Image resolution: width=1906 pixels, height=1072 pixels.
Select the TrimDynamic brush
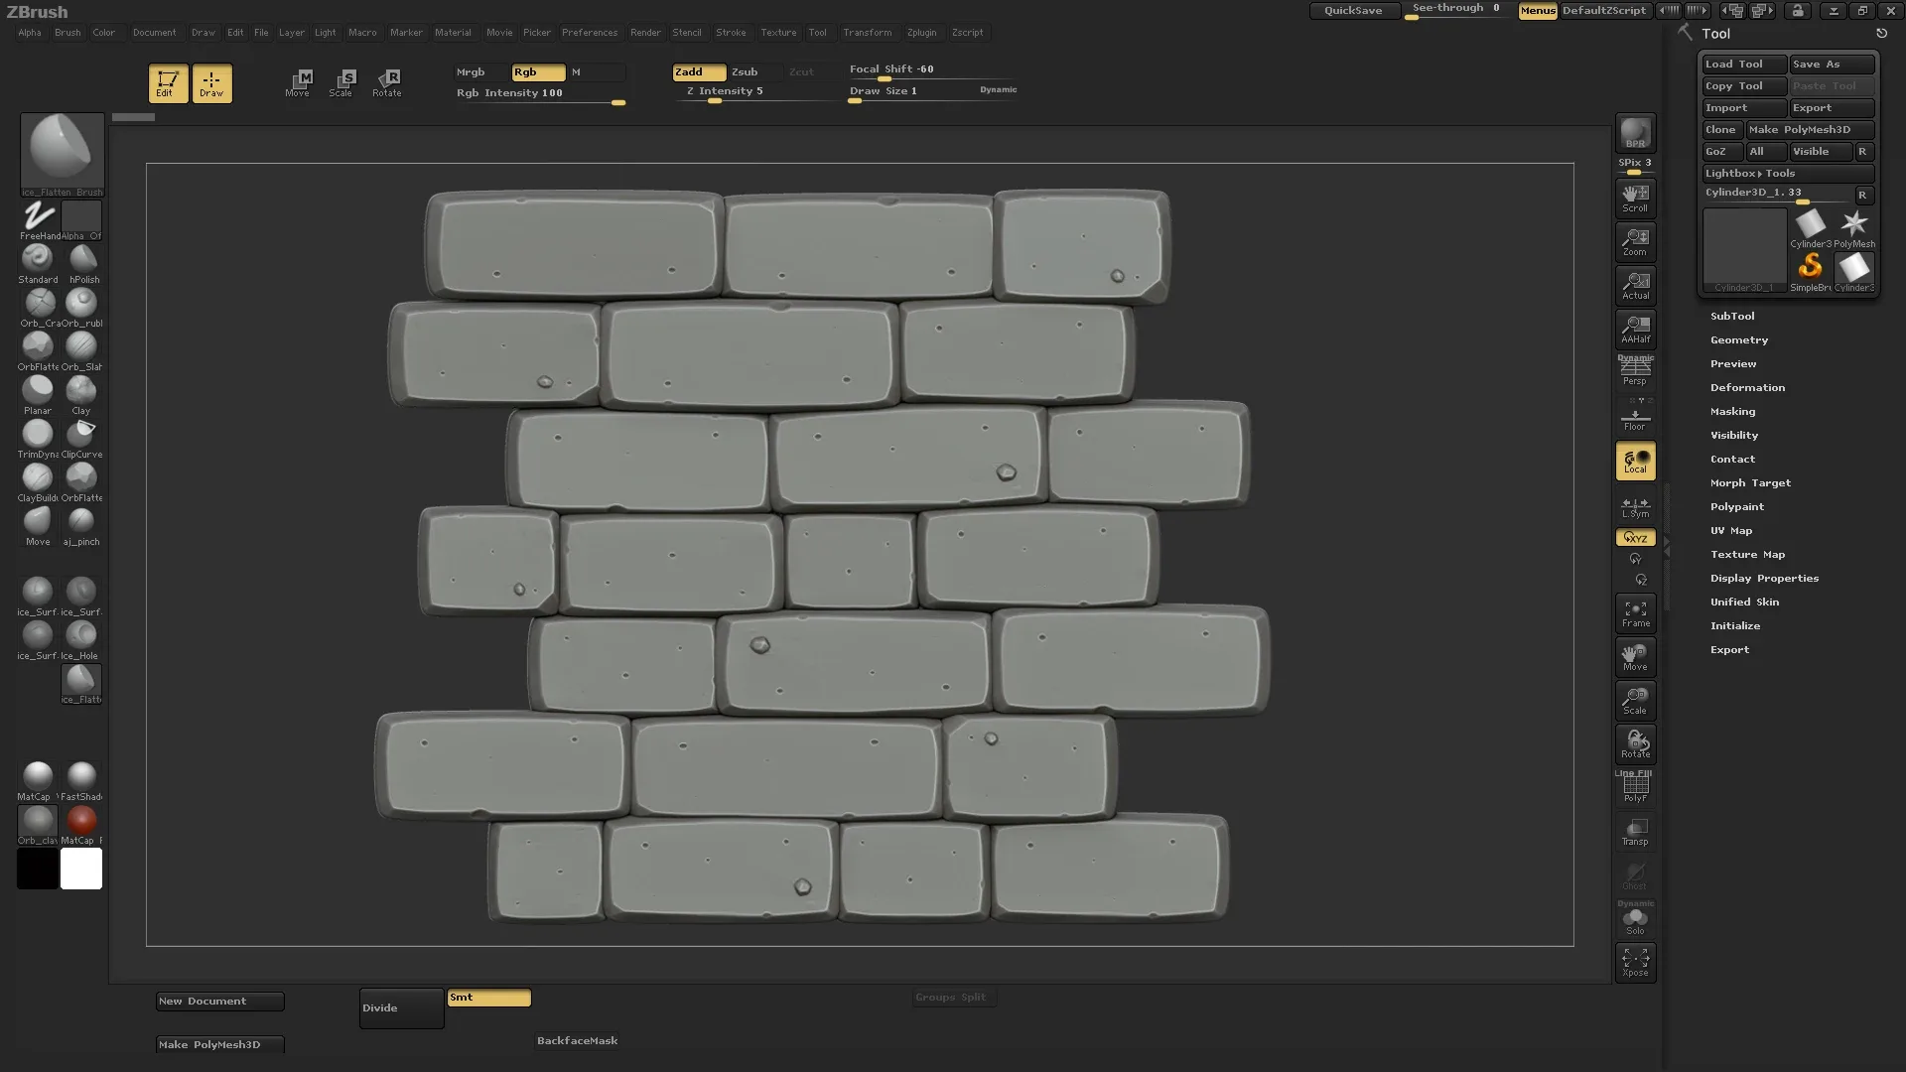pyautogui.click(x=38, y=435)
